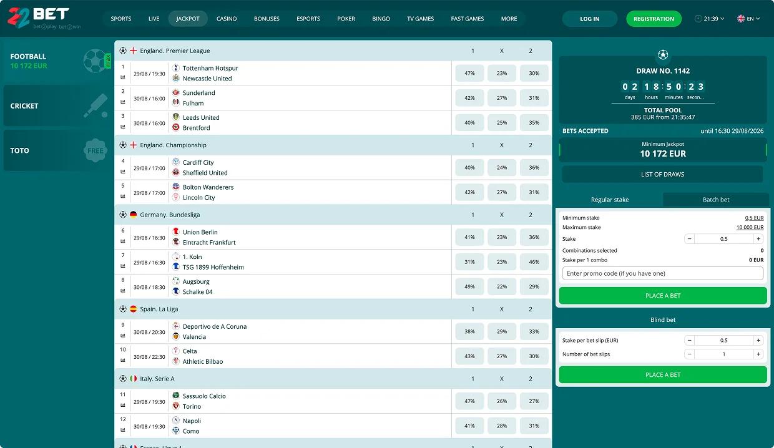Switch to the Regular stake tab

[x=610, y=200]
